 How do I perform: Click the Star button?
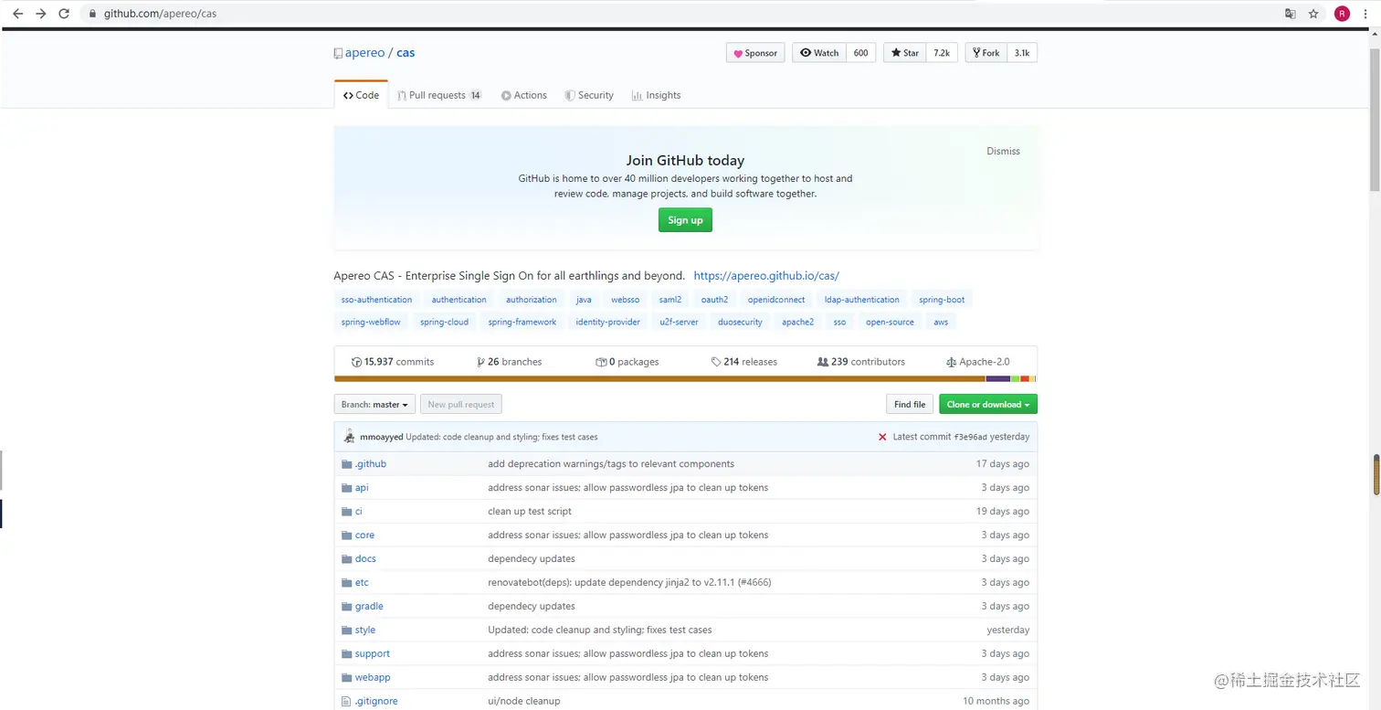(x=905, y=53)
